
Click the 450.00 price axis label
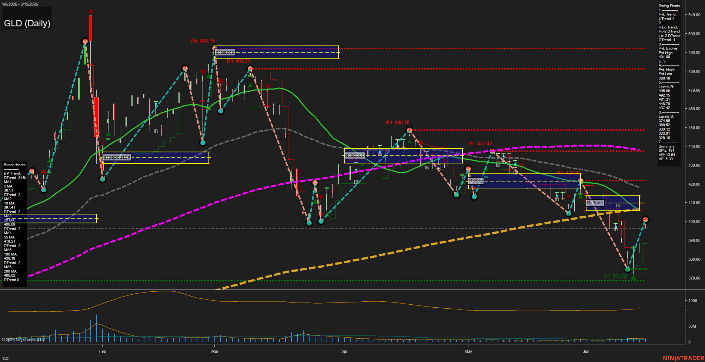tap(694, 128)
